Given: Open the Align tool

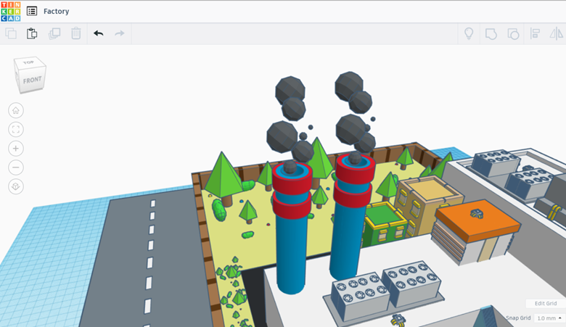Looking at the screenshot, I should (535, 34).
